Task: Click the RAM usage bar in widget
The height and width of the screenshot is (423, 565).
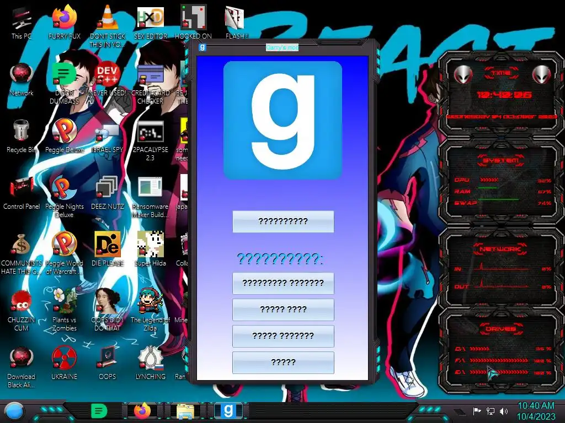Action: tap(488, 188)
